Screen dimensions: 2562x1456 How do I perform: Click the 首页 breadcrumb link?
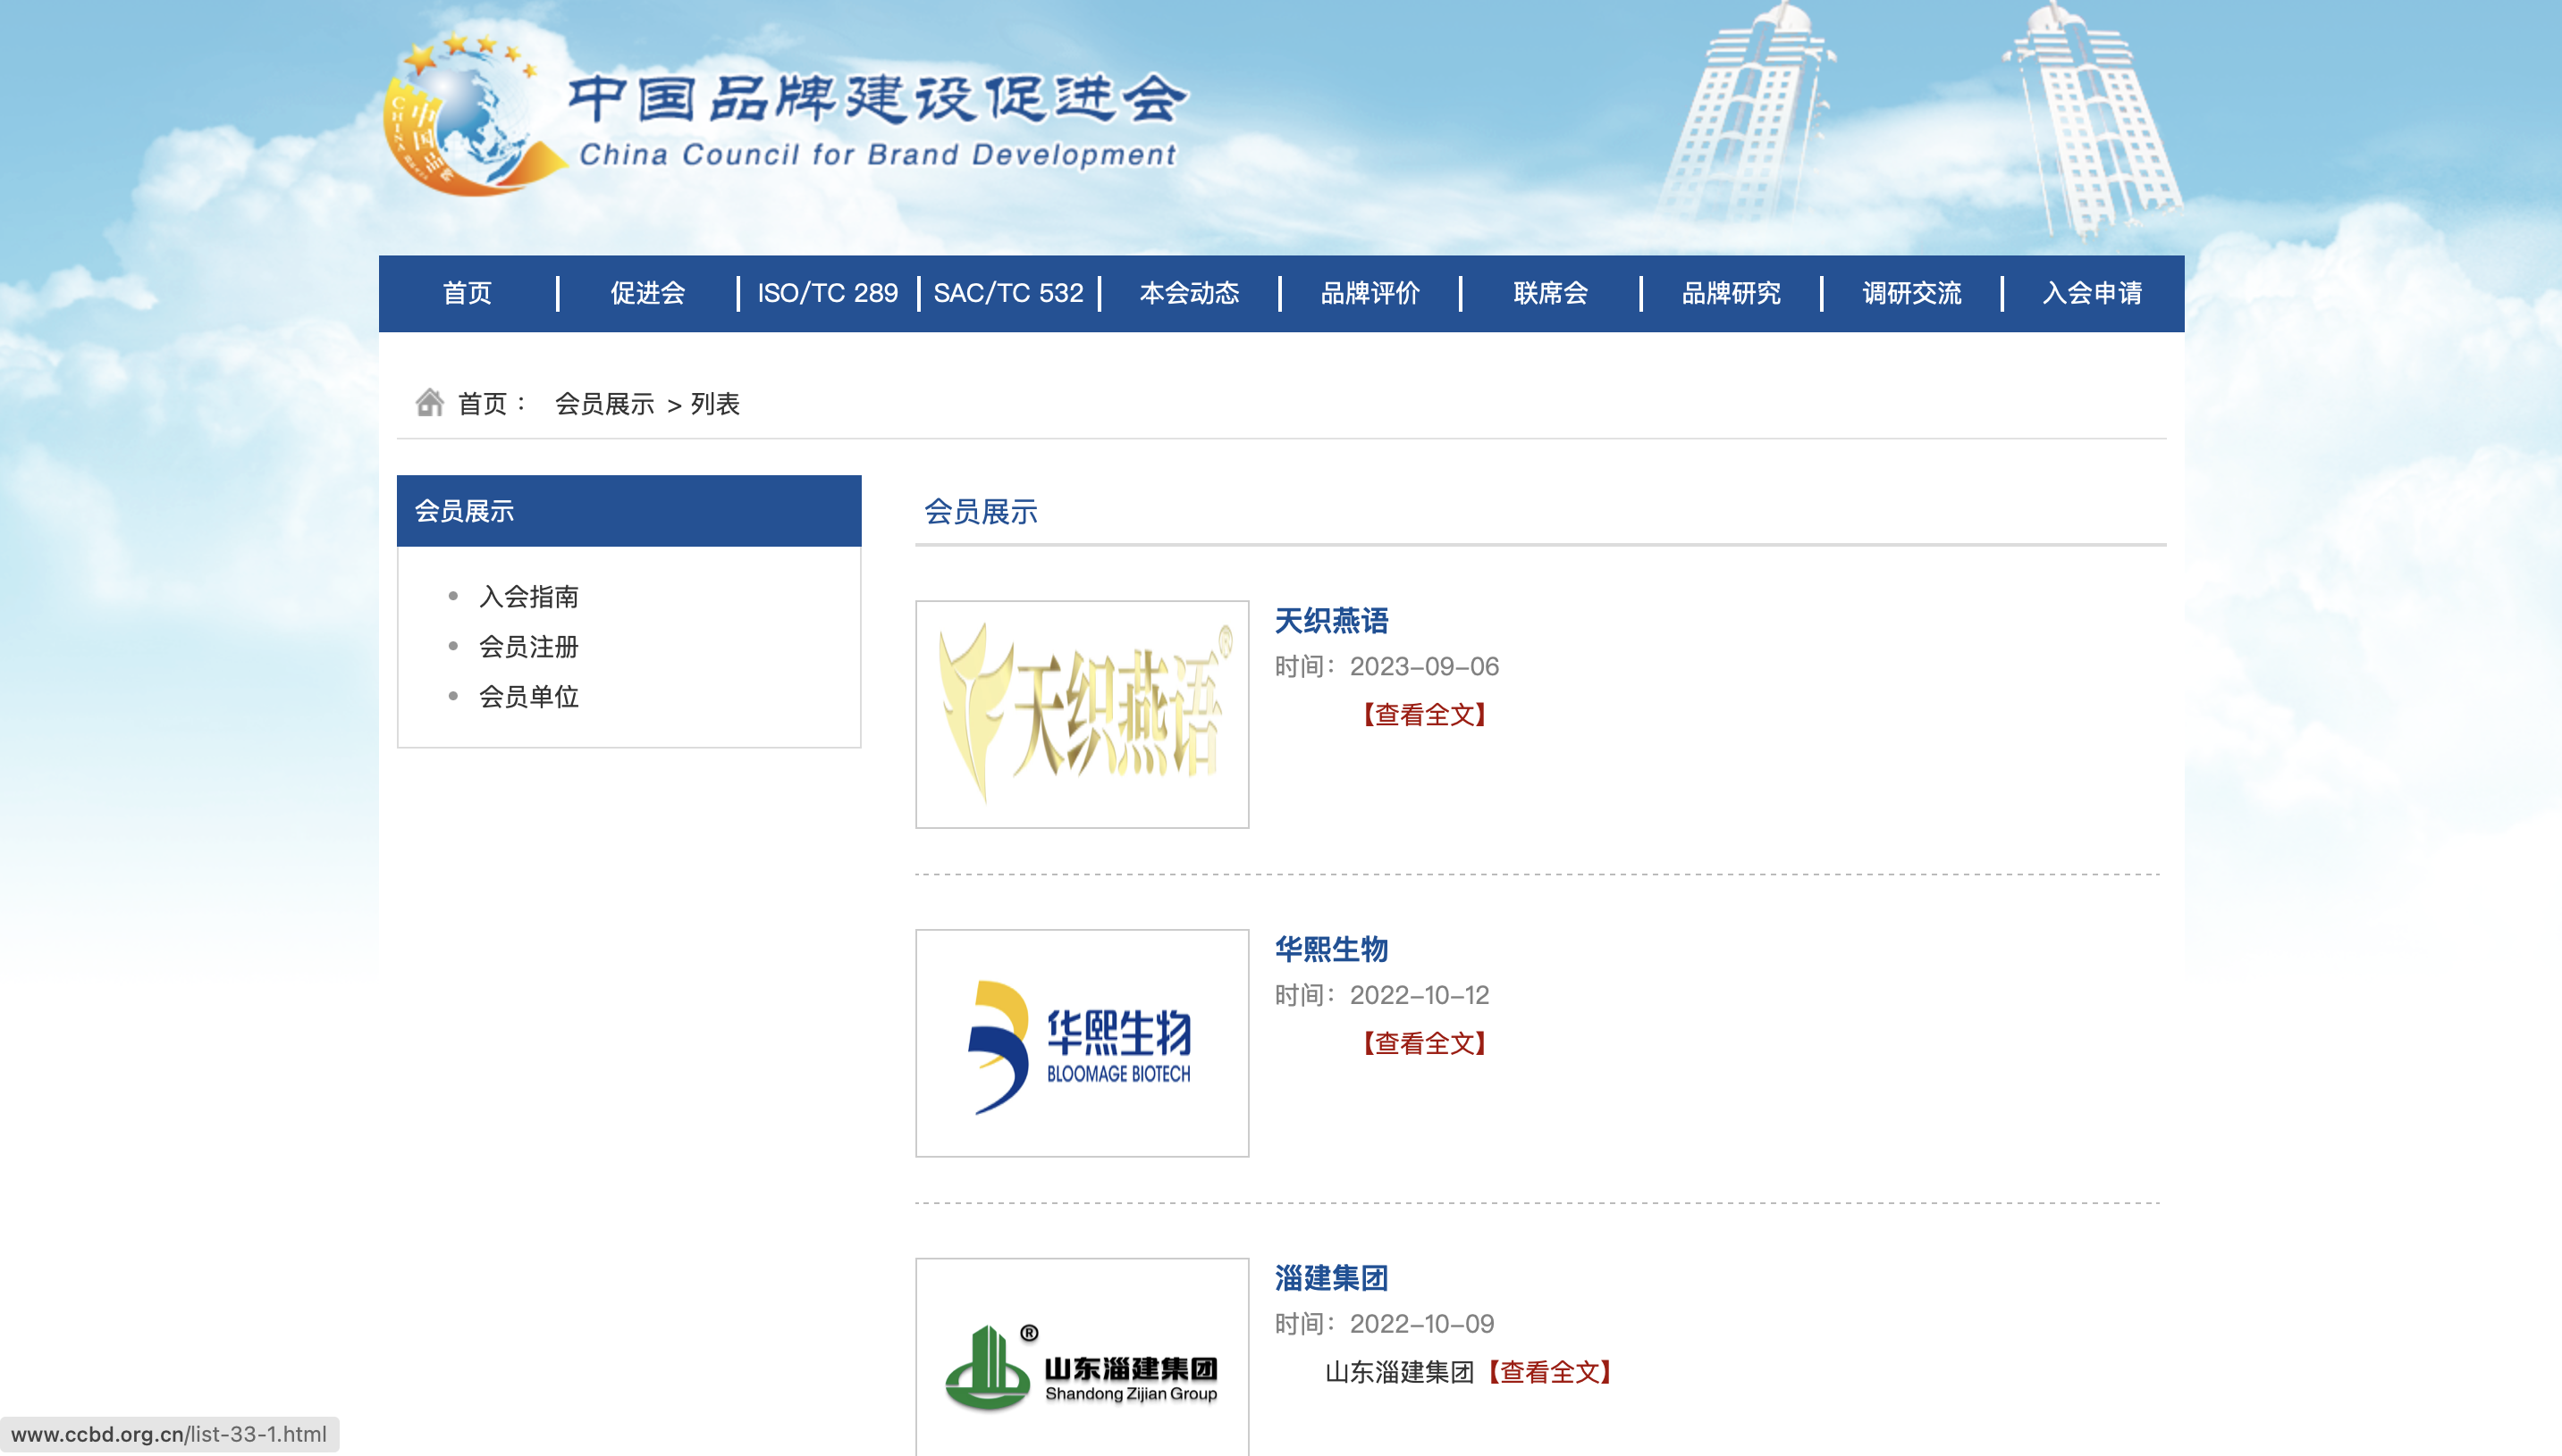pos(483,403)
